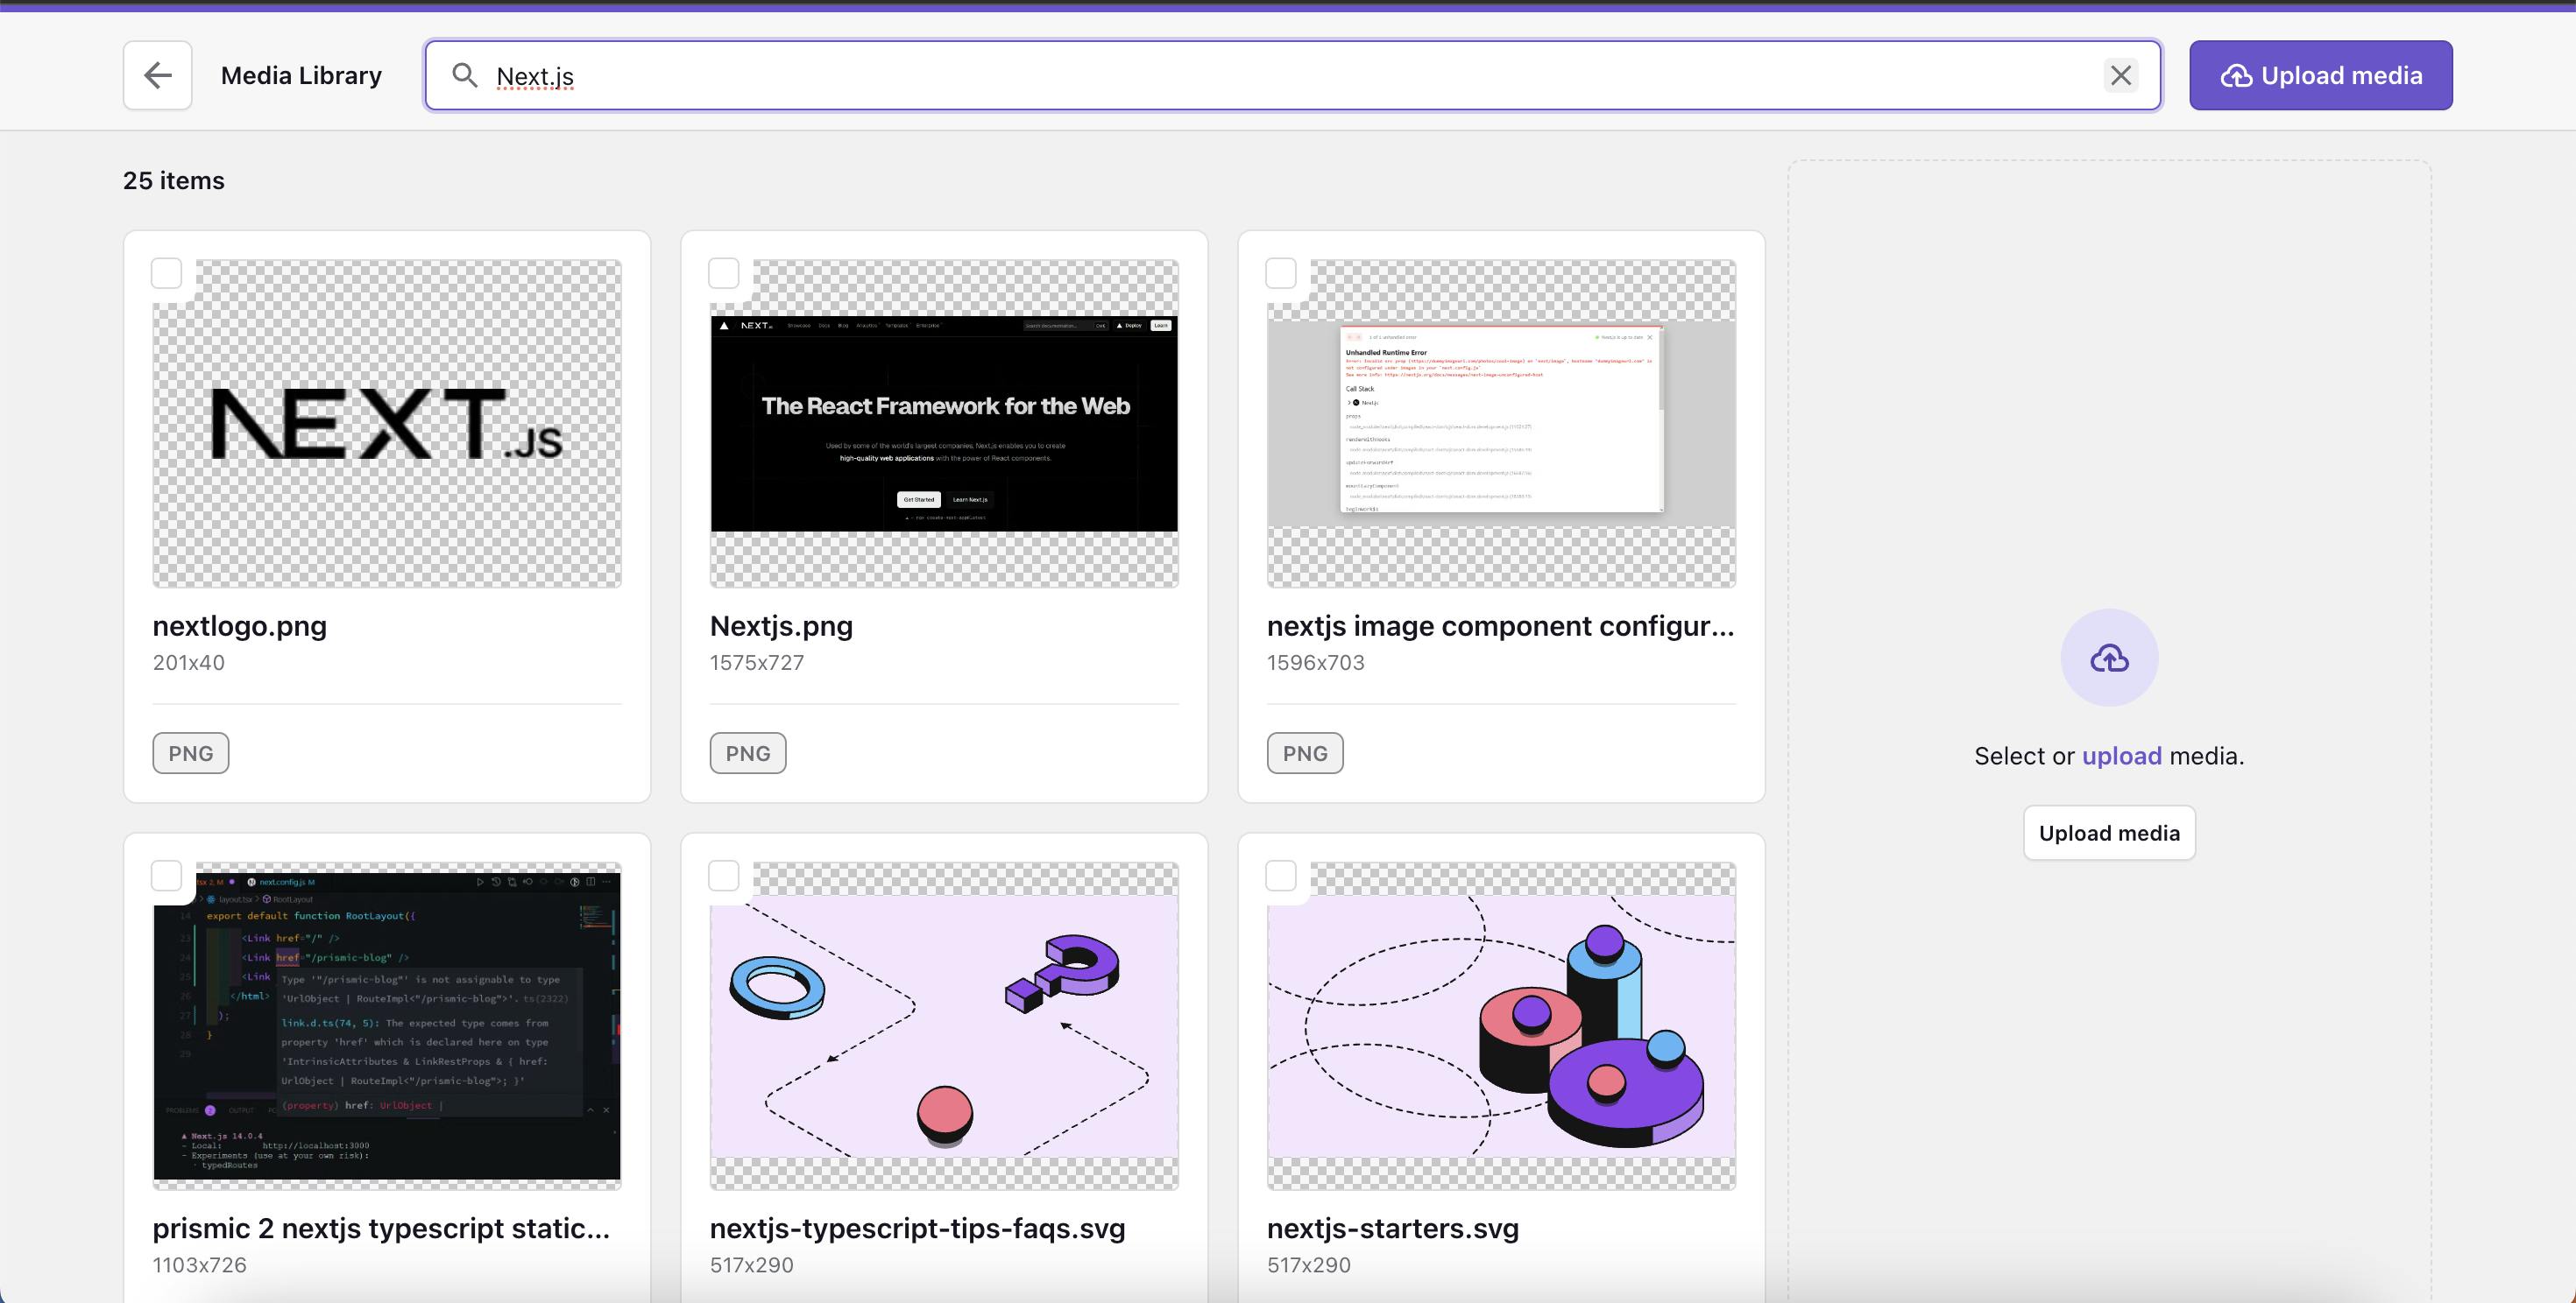Click the white Upload media button
Screen dimensions: 2576x1303
click(2109, 833)
